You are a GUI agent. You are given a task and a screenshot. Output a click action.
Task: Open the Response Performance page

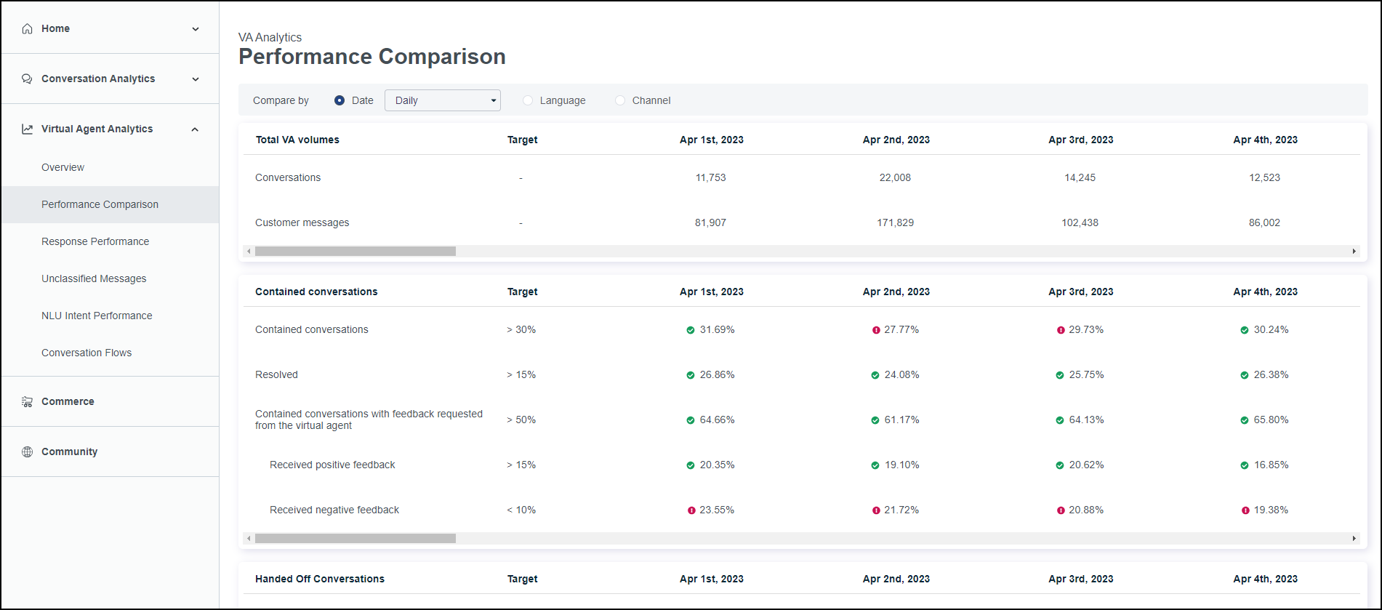tap(95, 241)
